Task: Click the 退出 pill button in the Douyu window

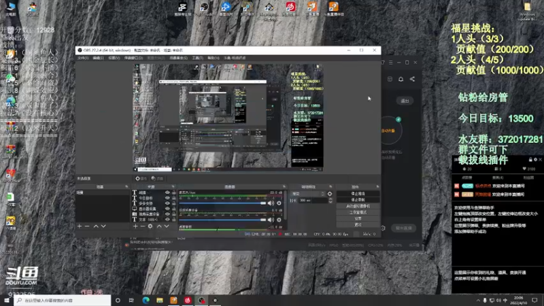Action: [x=405, y=101]
